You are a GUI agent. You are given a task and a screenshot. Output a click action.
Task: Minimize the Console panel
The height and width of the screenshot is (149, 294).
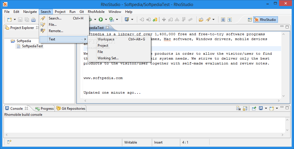tap(282, 107)
